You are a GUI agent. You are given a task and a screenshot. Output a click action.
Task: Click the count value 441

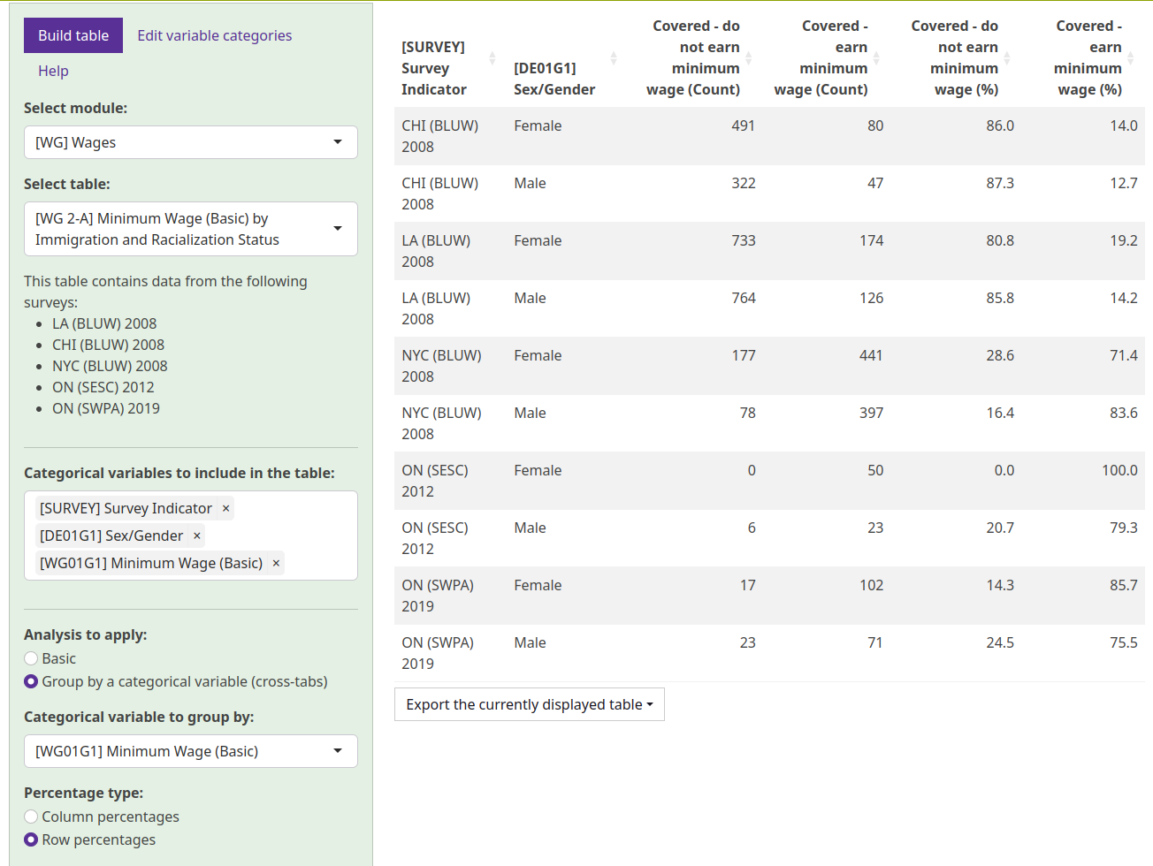(871, 355)
